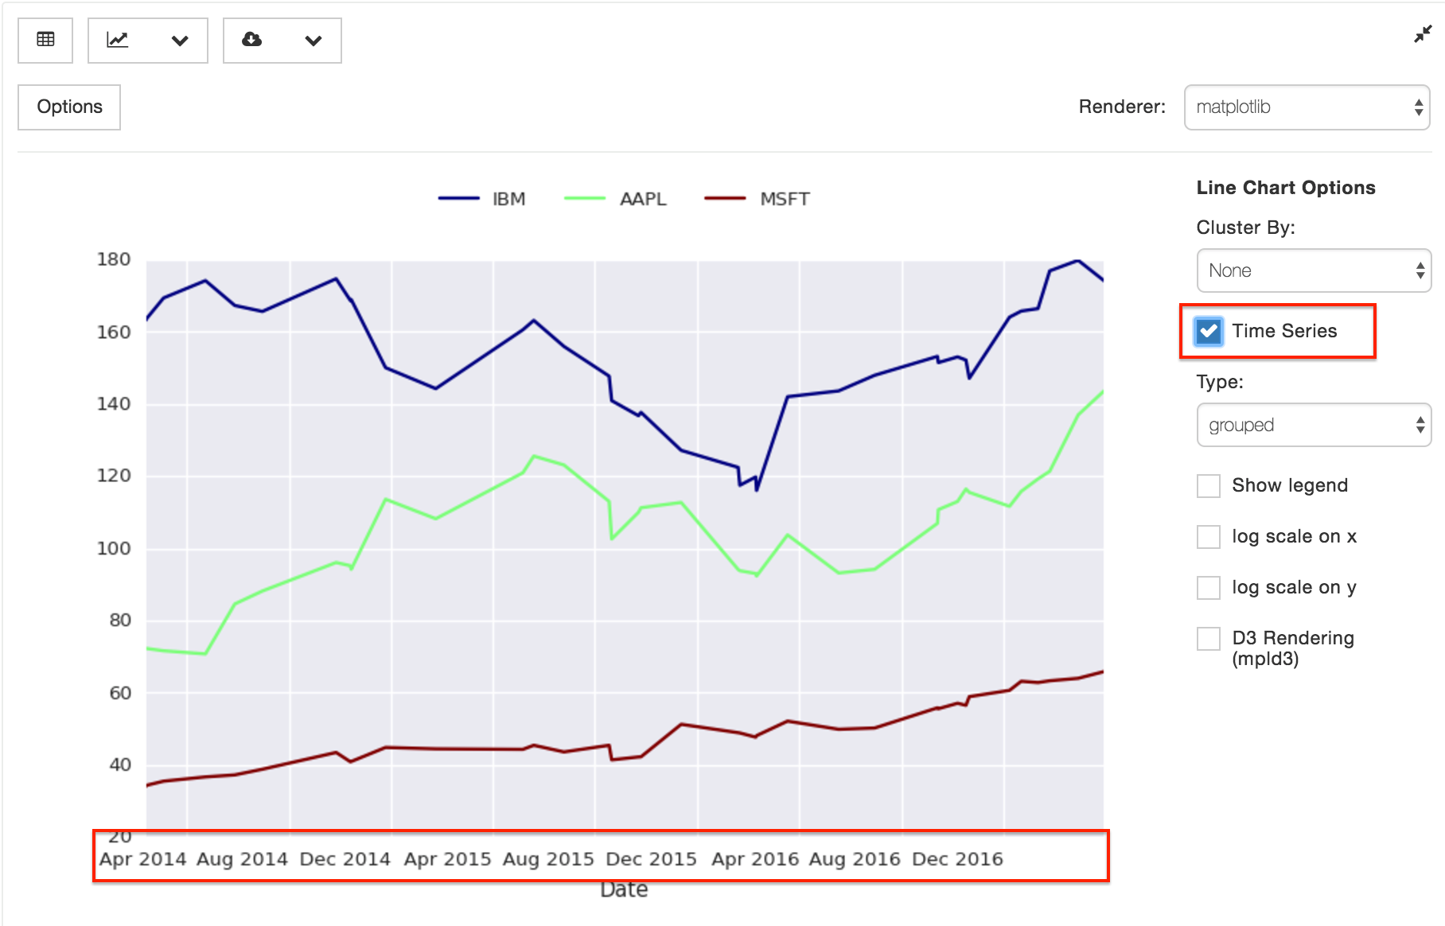Enable the Show legend checkbox
Viewport: 1445px width, 926px height.
click(1209, 485)
